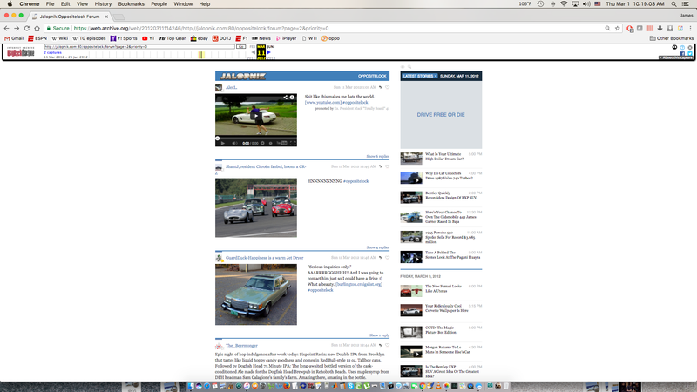Play the embedded video with center play button
The width and height of the screenshot is (697, 392).
tap(256, 116)
